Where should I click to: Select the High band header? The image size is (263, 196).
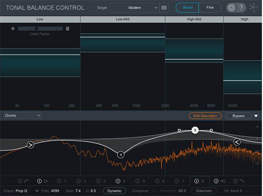tap(243, 19)
